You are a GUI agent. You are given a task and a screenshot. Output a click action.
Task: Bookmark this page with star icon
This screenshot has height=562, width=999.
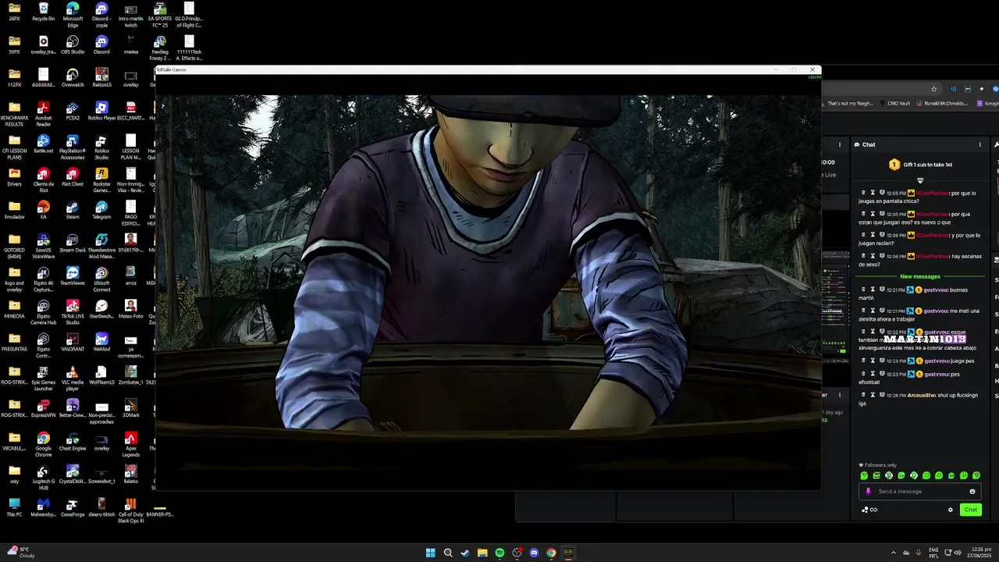point(933,89)
